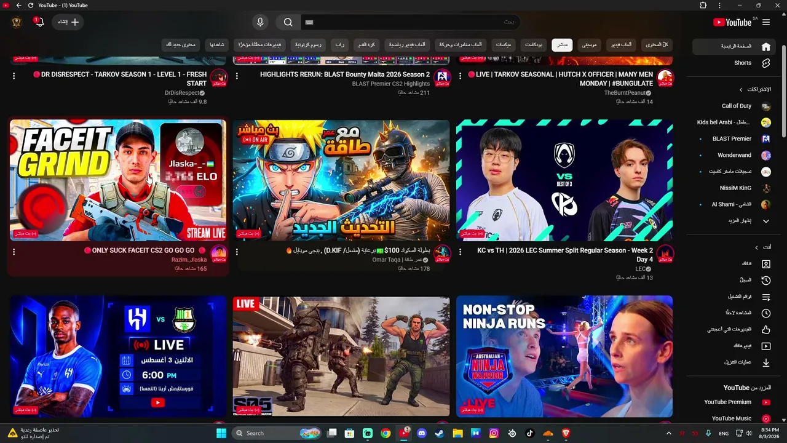Viewport: 787px width, 443px height.
Task: Open the notifications bell
Action: pyautogui.click(x=39, y=22)
